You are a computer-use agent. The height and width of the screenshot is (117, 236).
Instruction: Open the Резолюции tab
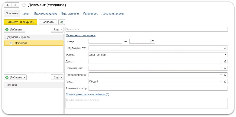90,13
